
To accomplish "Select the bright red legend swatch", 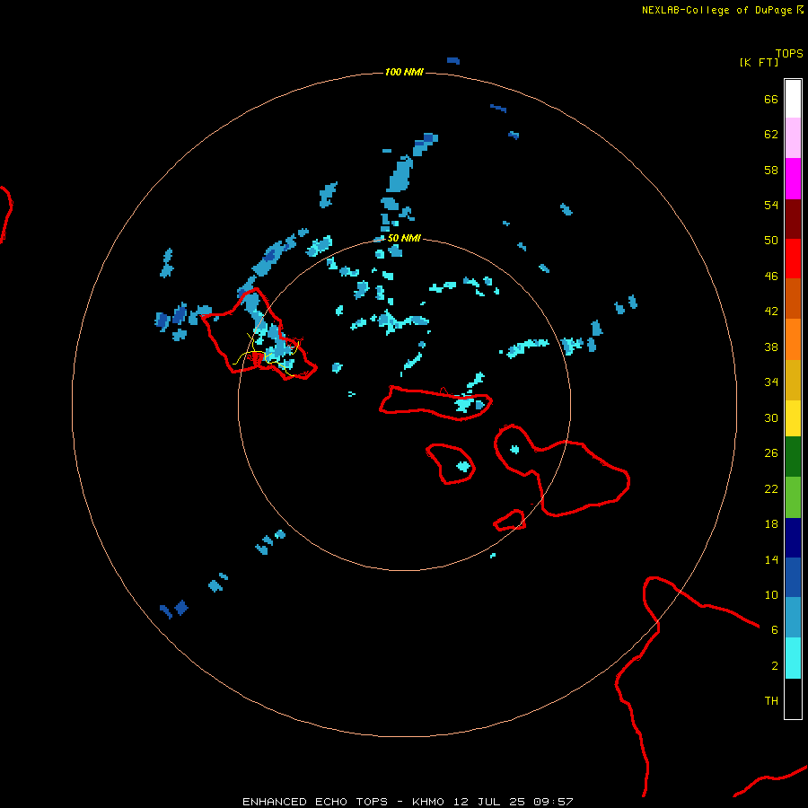I will coord(793,259).
